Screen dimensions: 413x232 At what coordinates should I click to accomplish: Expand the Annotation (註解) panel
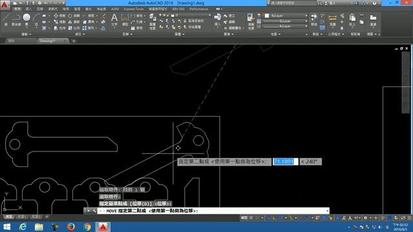(127, 34)
